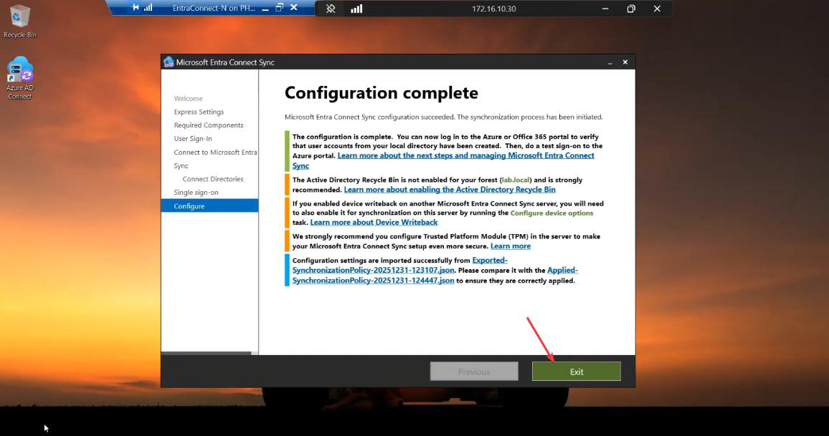This screenshot has height=436, width=829.
Task: Click the greyed-out Previous button
Action: pos(474,372)
